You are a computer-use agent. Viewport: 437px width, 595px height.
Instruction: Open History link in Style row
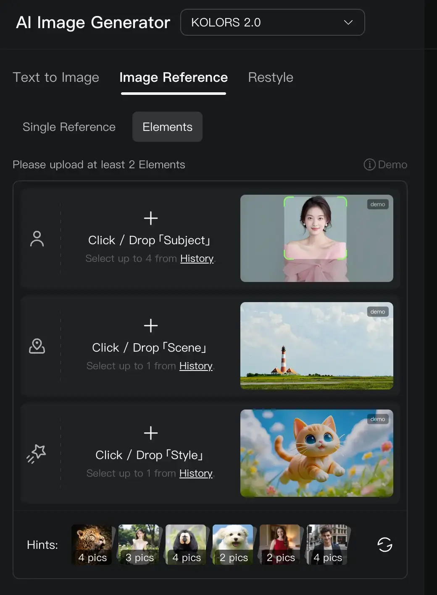pyautogui.click(x=196, y=473)
